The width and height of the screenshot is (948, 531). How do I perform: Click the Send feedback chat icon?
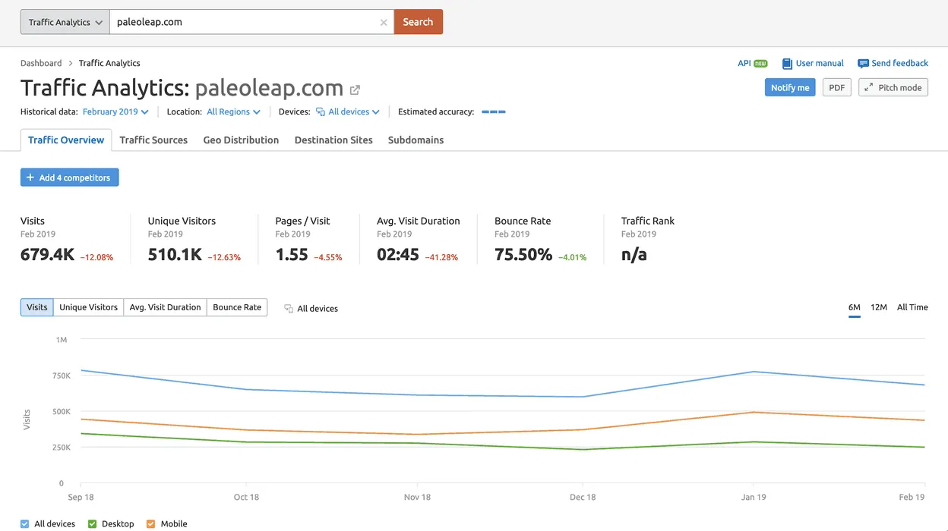[x=863, y=64]
